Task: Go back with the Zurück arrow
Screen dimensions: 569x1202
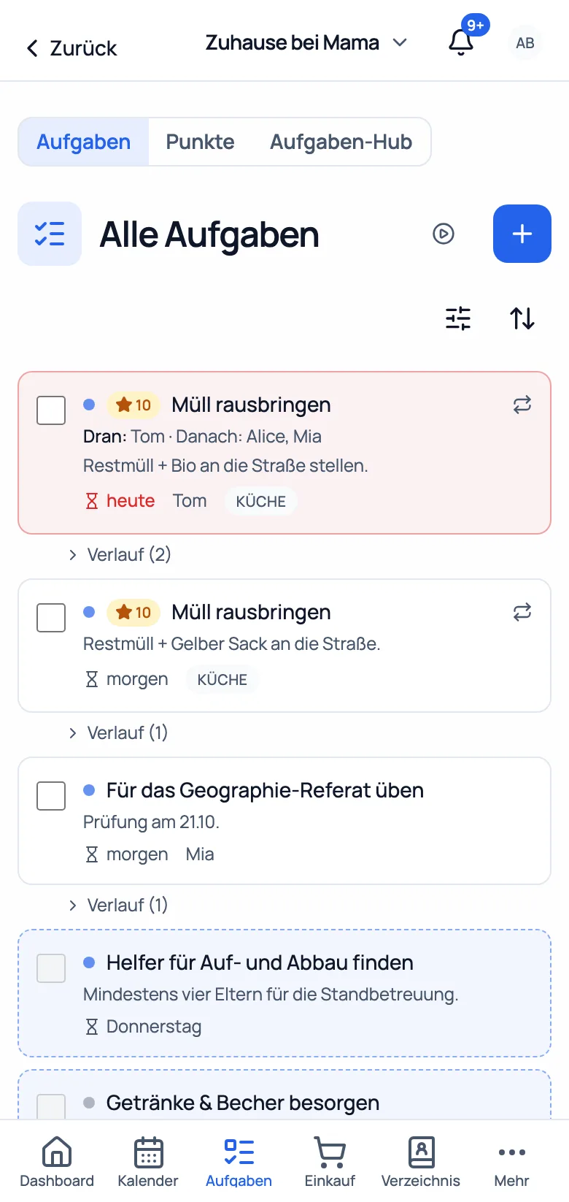Action: pyautogui.click(x=32, y=48)
